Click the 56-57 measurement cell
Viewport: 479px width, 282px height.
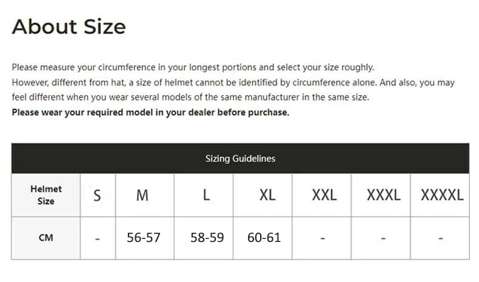[144, 237]
